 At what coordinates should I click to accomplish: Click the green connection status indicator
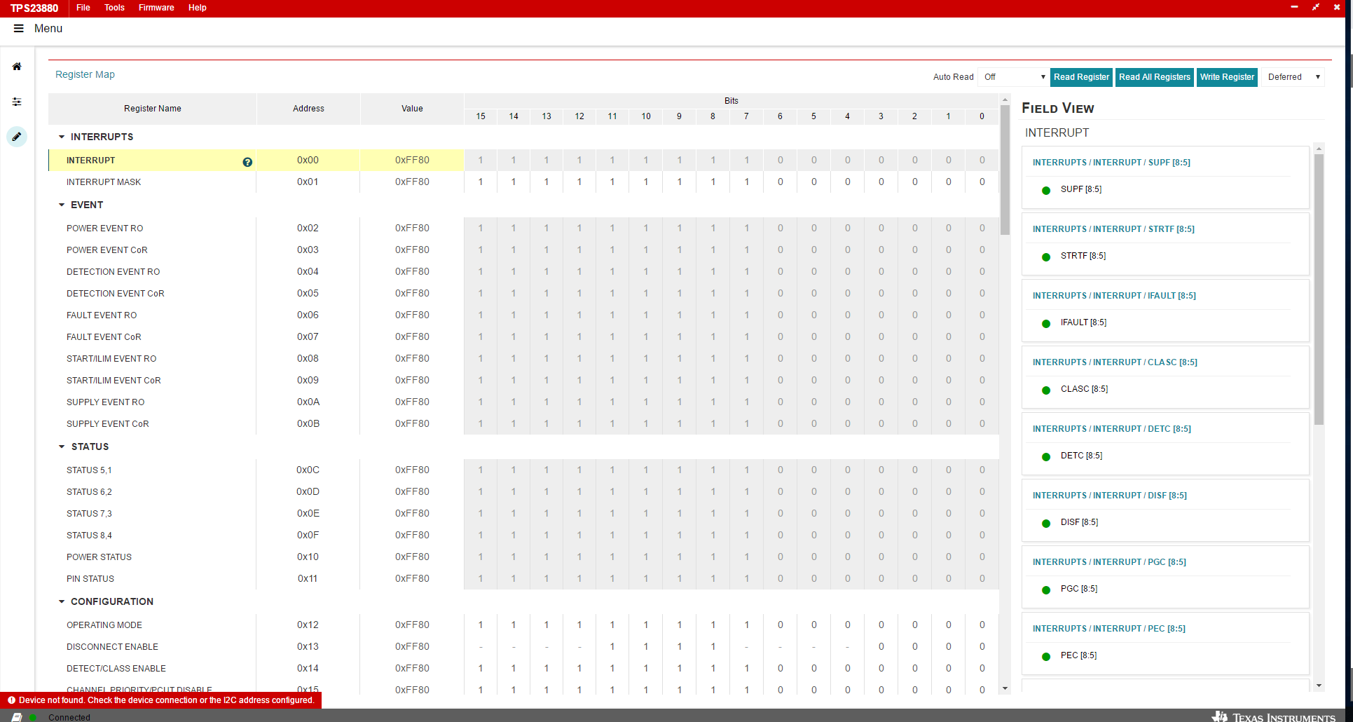tap(33, 717)
